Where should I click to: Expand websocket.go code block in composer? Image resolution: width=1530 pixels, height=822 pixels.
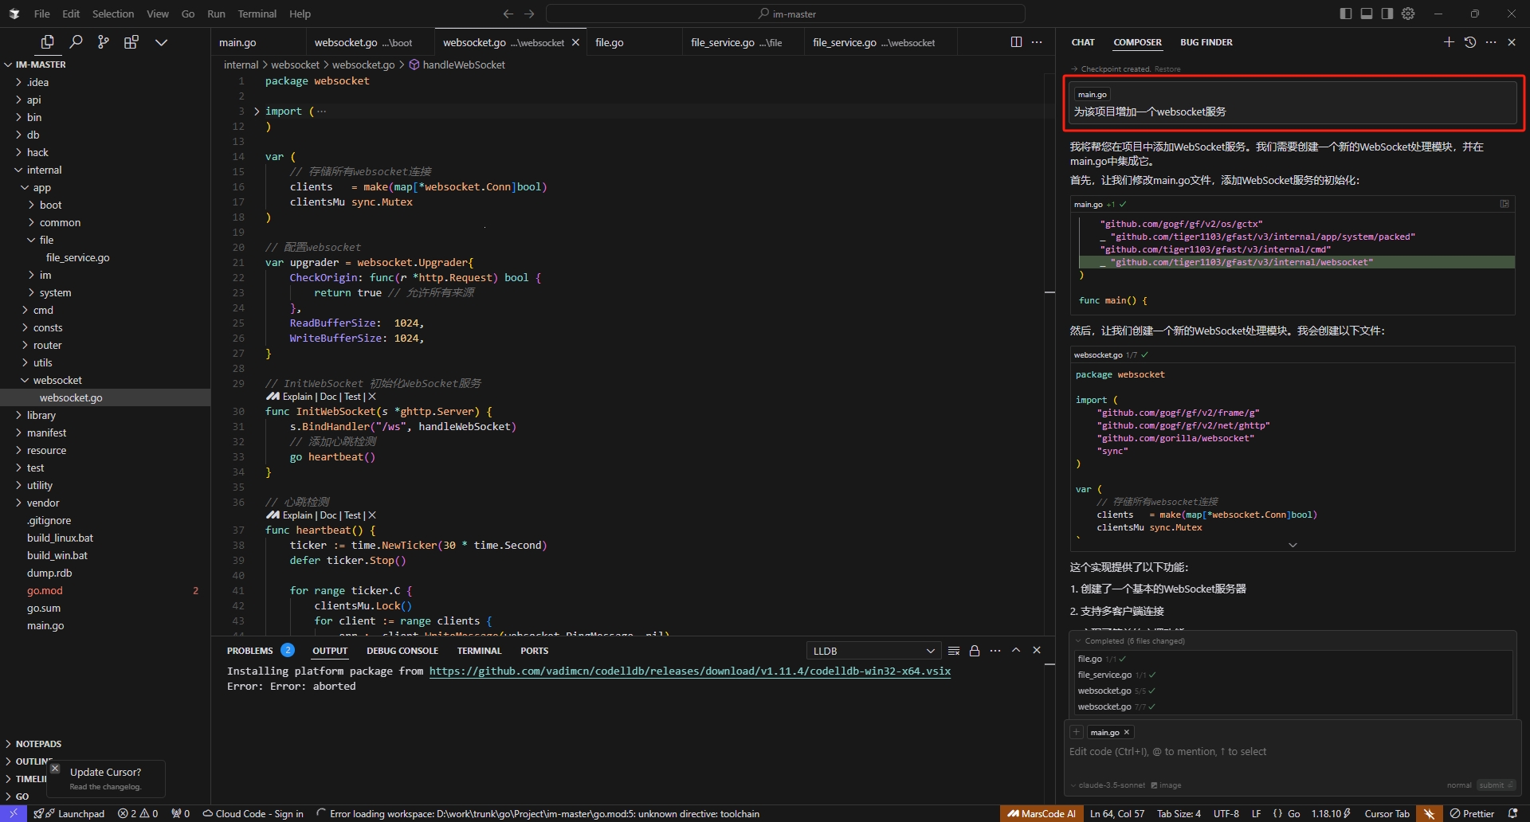click(1293, 545)
